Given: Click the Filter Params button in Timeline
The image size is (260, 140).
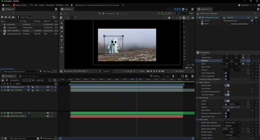Looking at the screenshot, I should click(x=47, y=138).
